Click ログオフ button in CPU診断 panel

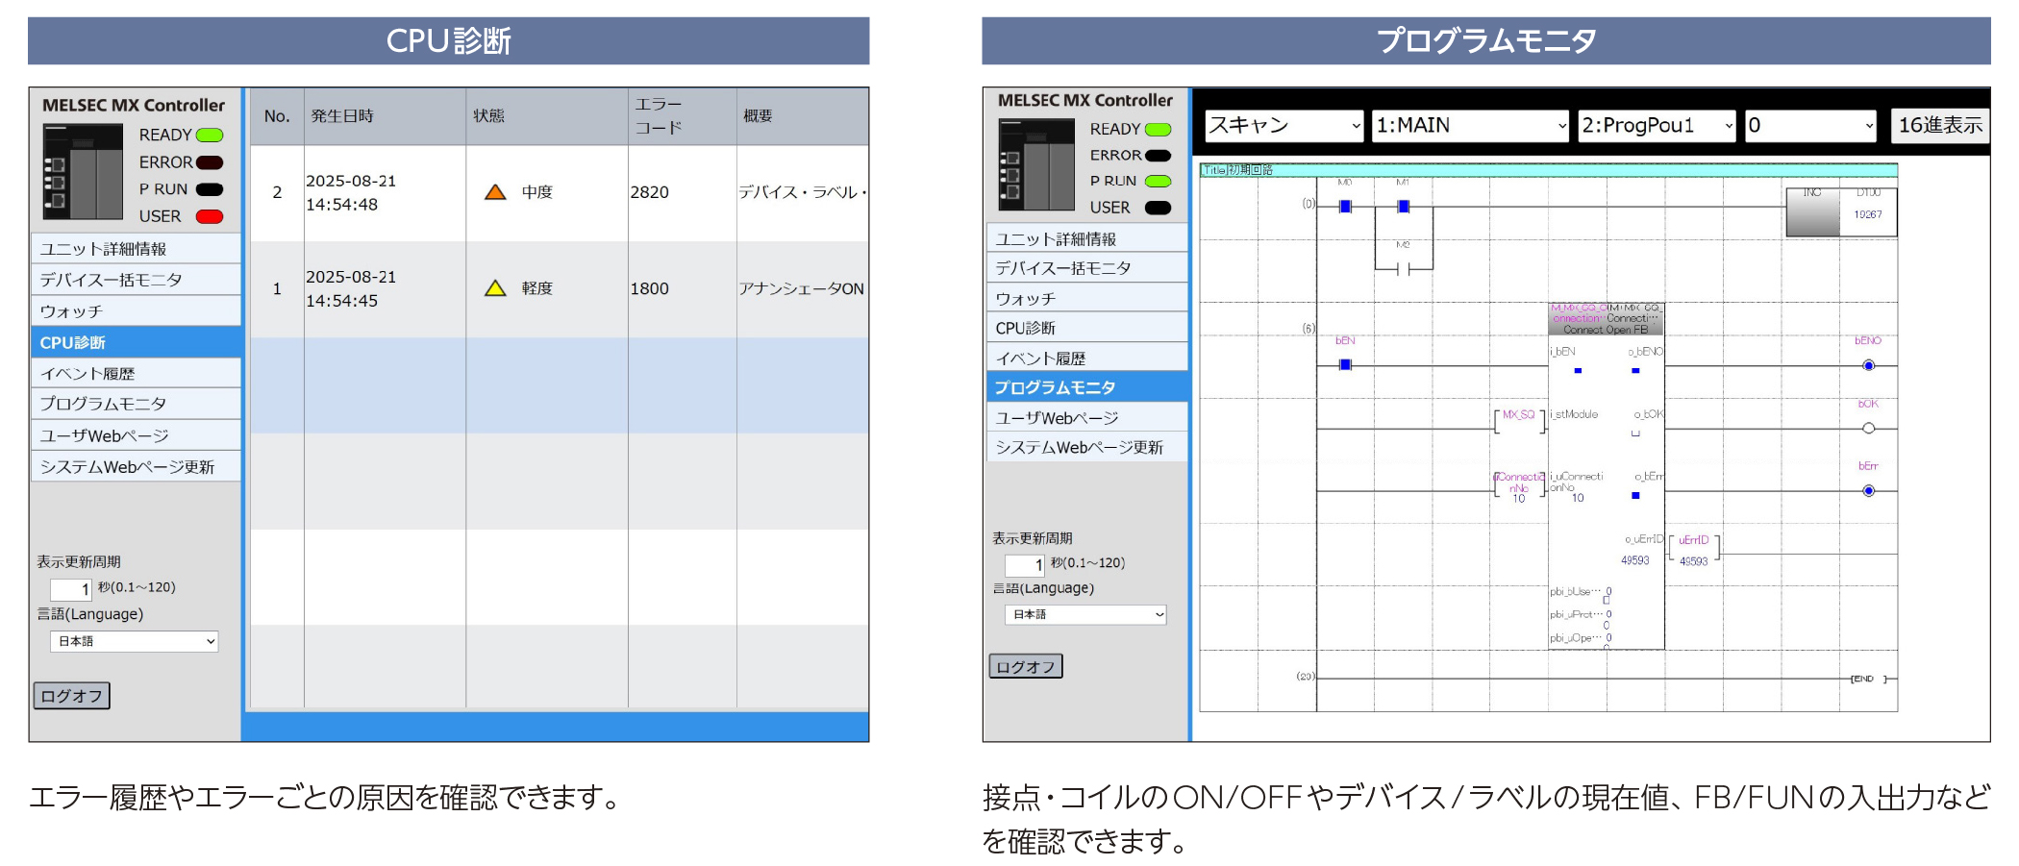72,696
